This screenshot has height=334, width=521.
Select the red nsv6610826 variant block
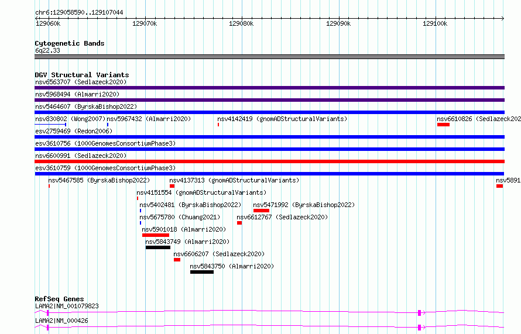(443, 125)
